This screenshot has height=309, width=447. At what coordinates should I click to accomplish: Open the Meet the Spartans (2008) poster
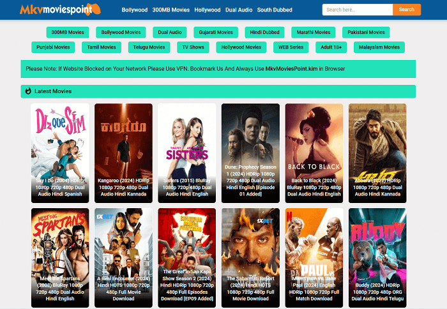pos(60,258)
